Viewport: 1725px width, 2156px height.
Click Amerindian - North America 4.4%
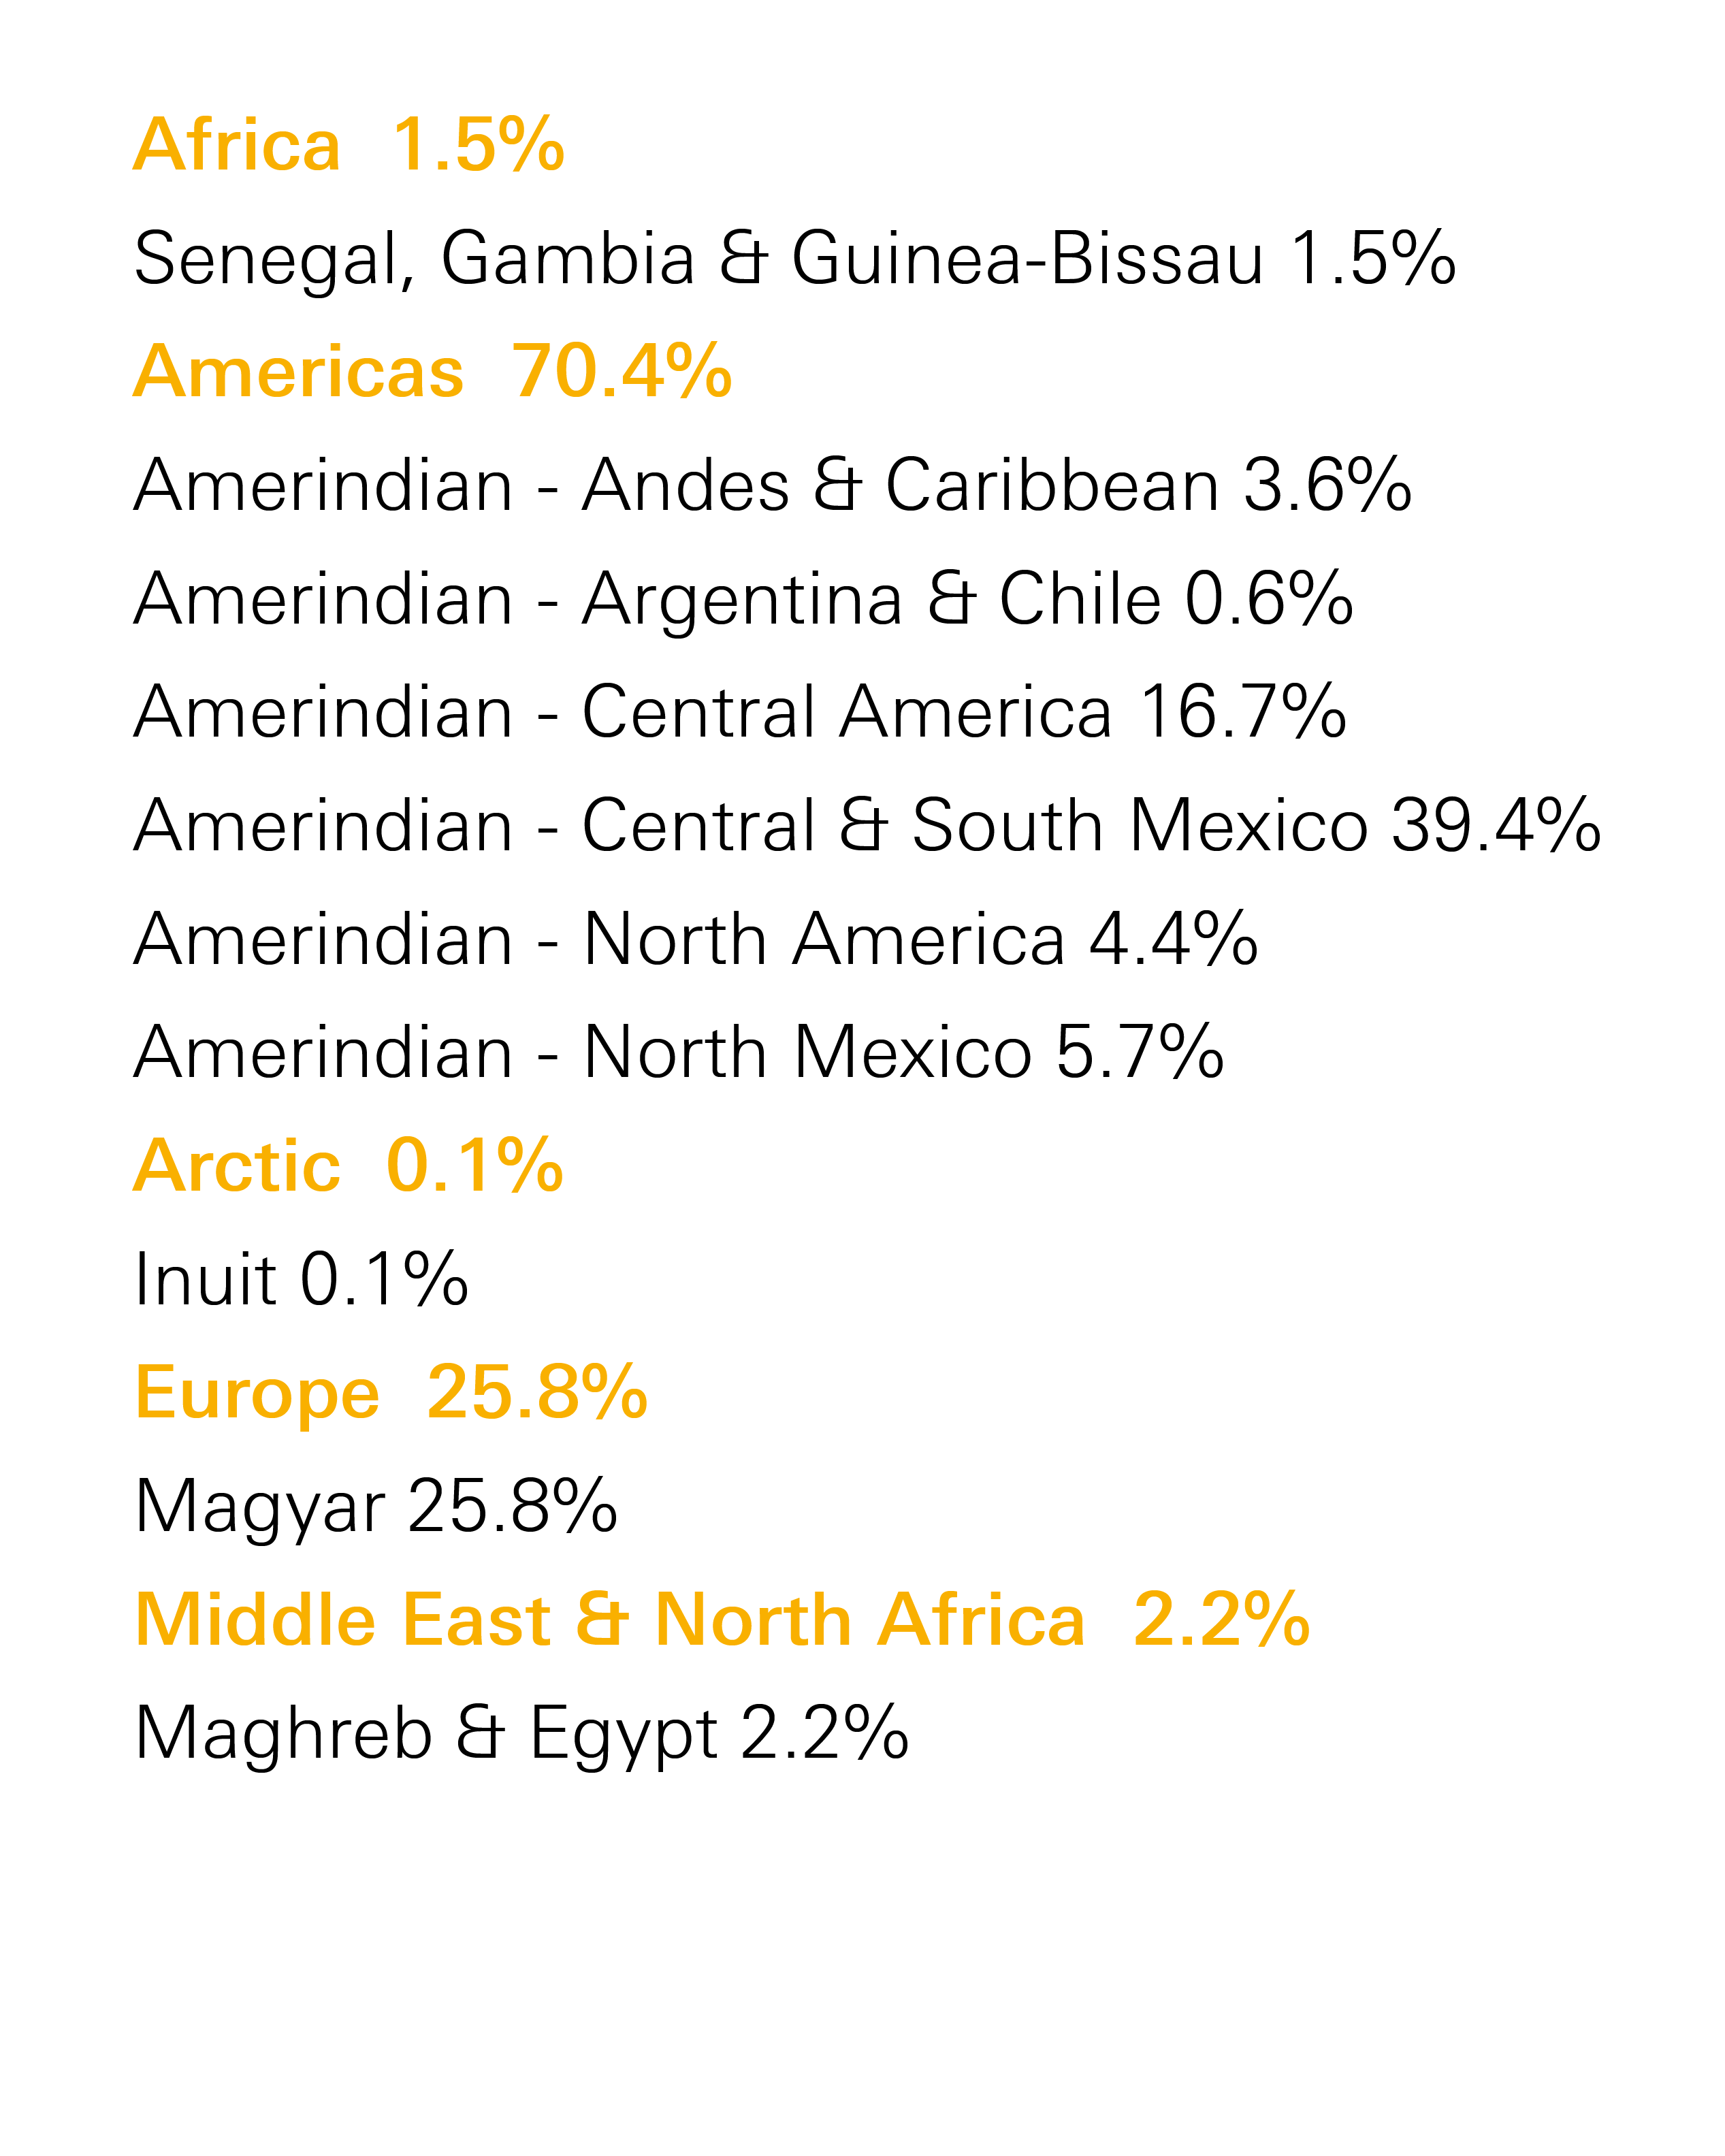(x=696, y=940)
